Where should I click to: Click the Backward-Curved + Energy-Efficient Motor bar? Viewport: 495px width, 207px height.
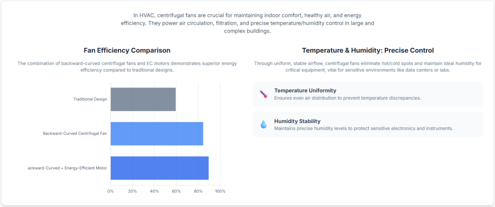[159, 168]
